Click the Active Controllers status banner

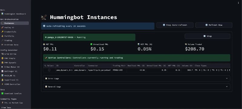click(137, 58)
